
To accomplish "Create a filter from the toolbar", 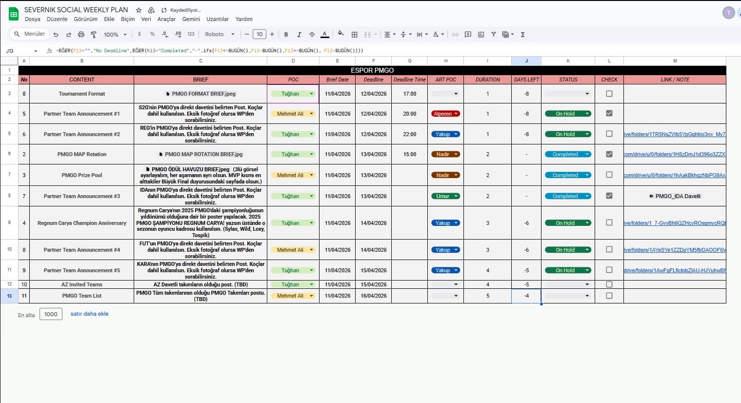I will coord(494,35).
